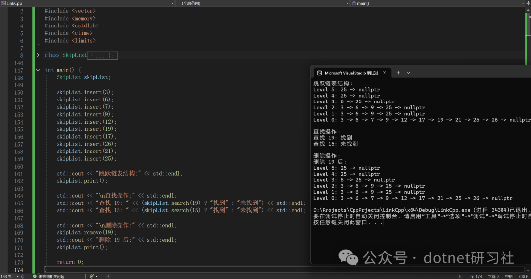The image size is (531, 279).
Task: Click the terminal icon in console tab
Action: point(319,73)
